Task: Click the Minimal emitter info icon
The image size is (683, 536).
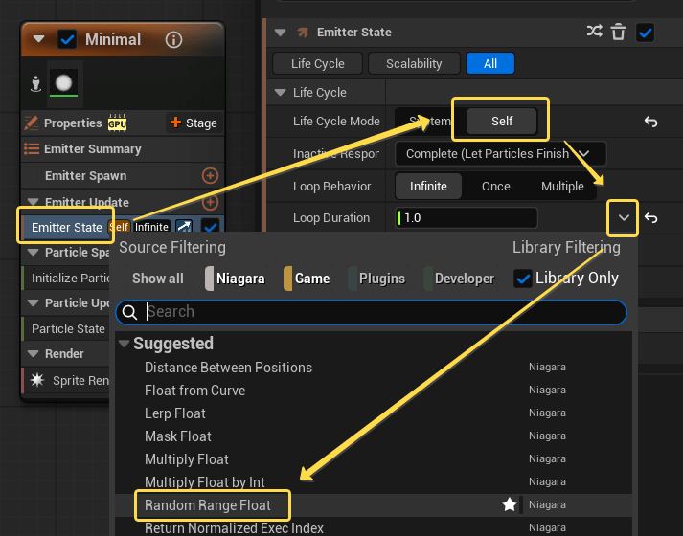Action: click(x=173, y=40)
